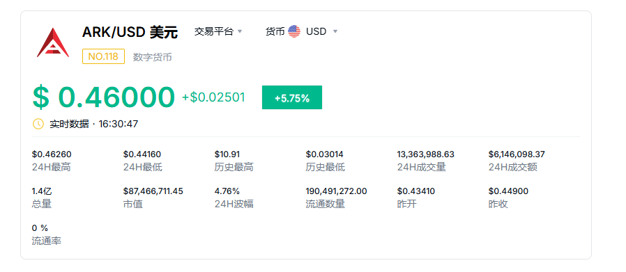
Task: Click the 市值 label
Action: coord(133,205)
